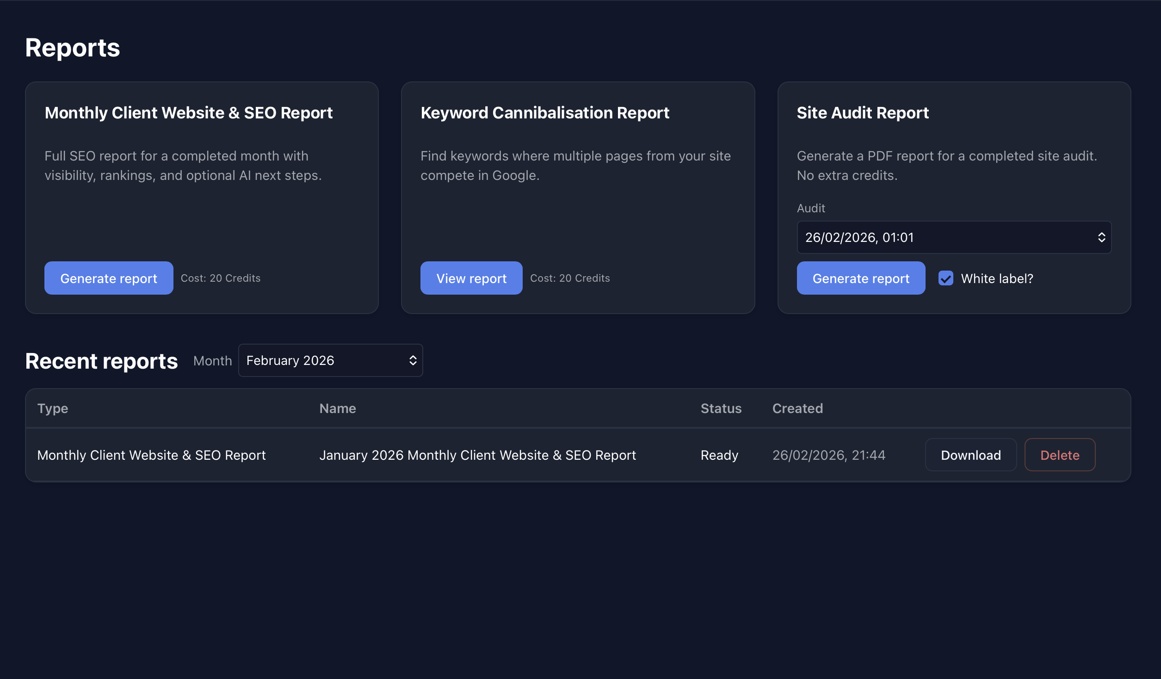Download the January 2026 SEO report

(970, 455)
